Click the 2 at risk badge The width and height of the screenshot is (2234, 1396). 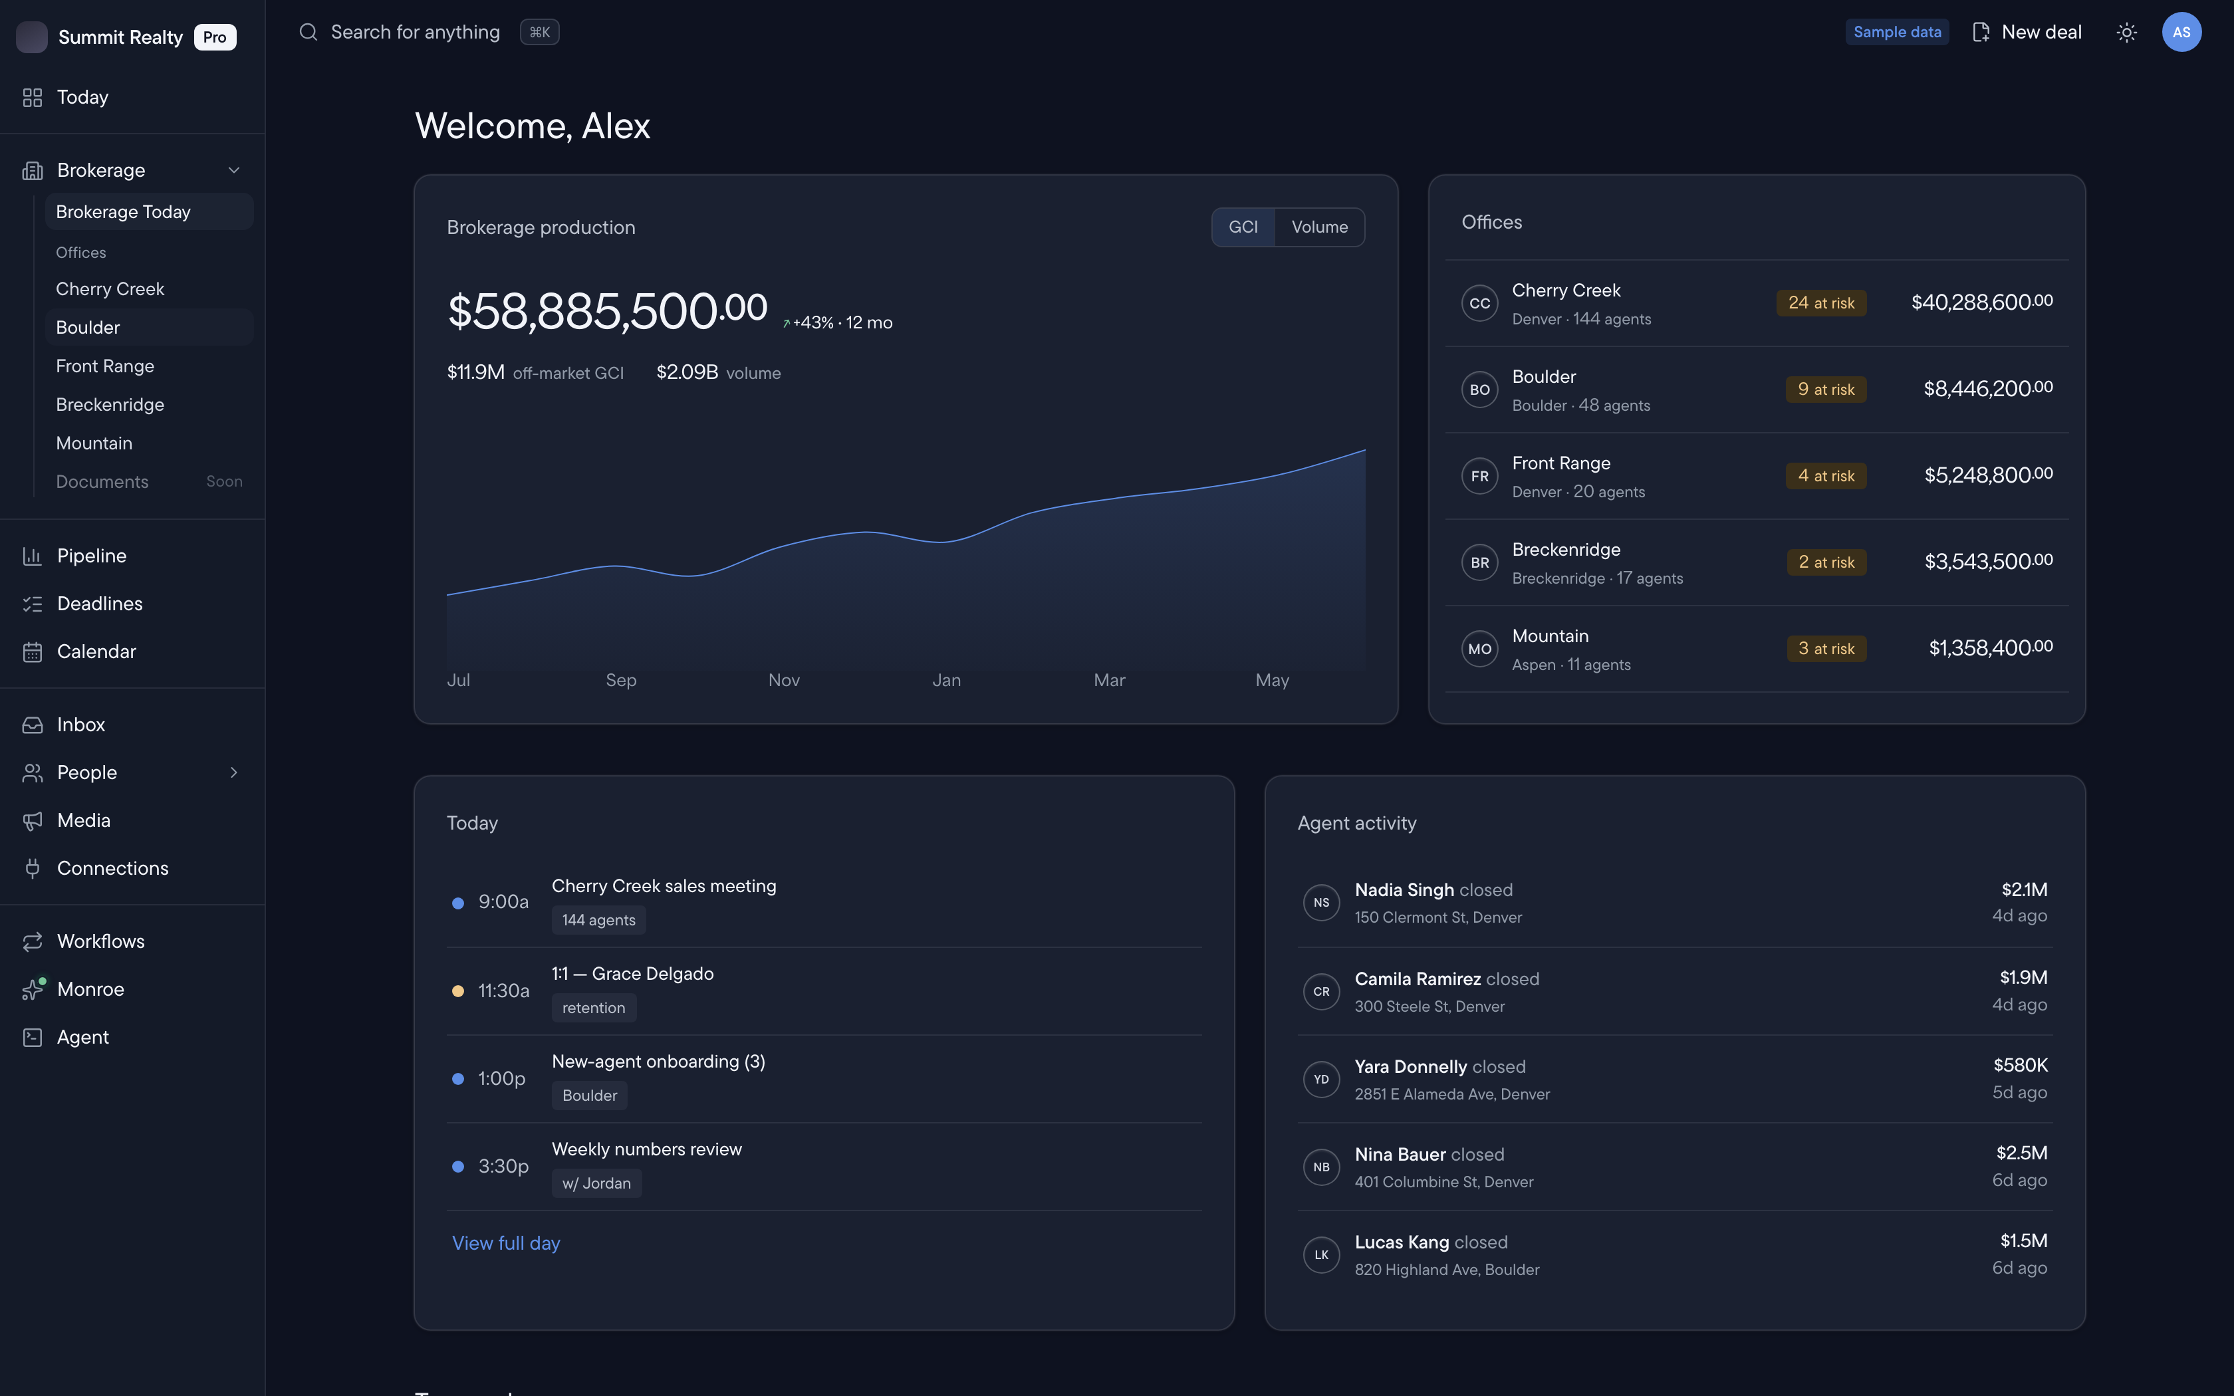pyautogui.click(x=1826, y=562)
